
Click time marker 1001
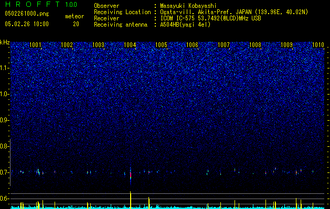pos(35,45)
